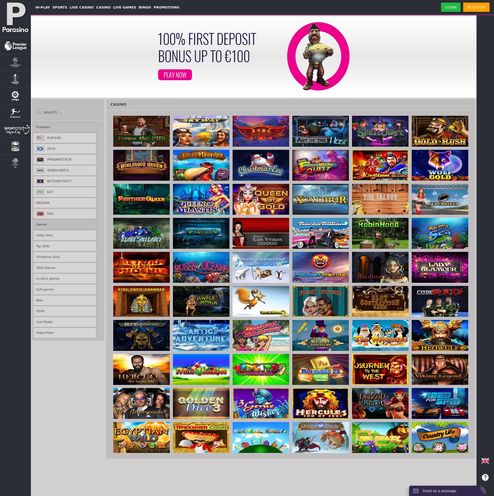Open the Burlesque Queen game
This screenshot has height=496, width=494.
pos(142,165)
